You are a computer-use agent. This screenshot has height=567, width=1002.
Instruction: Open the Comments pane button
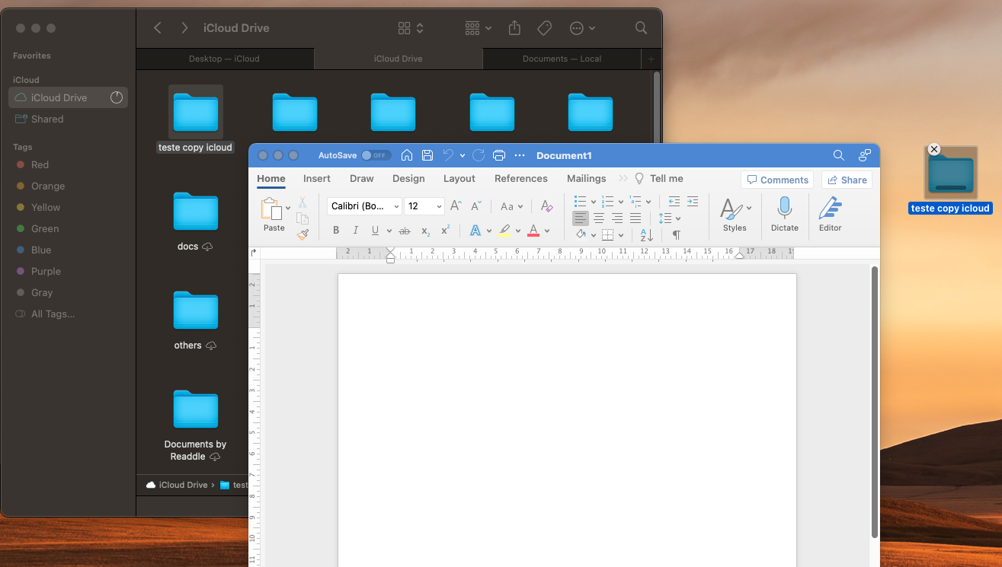pos(777,180)
